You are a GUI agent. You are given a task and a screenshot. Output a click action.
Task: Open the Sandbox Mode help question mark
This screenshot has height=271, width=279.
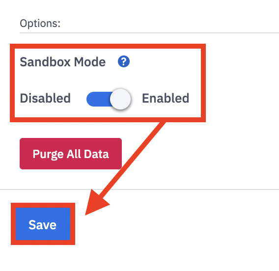[x=124, y=61]
